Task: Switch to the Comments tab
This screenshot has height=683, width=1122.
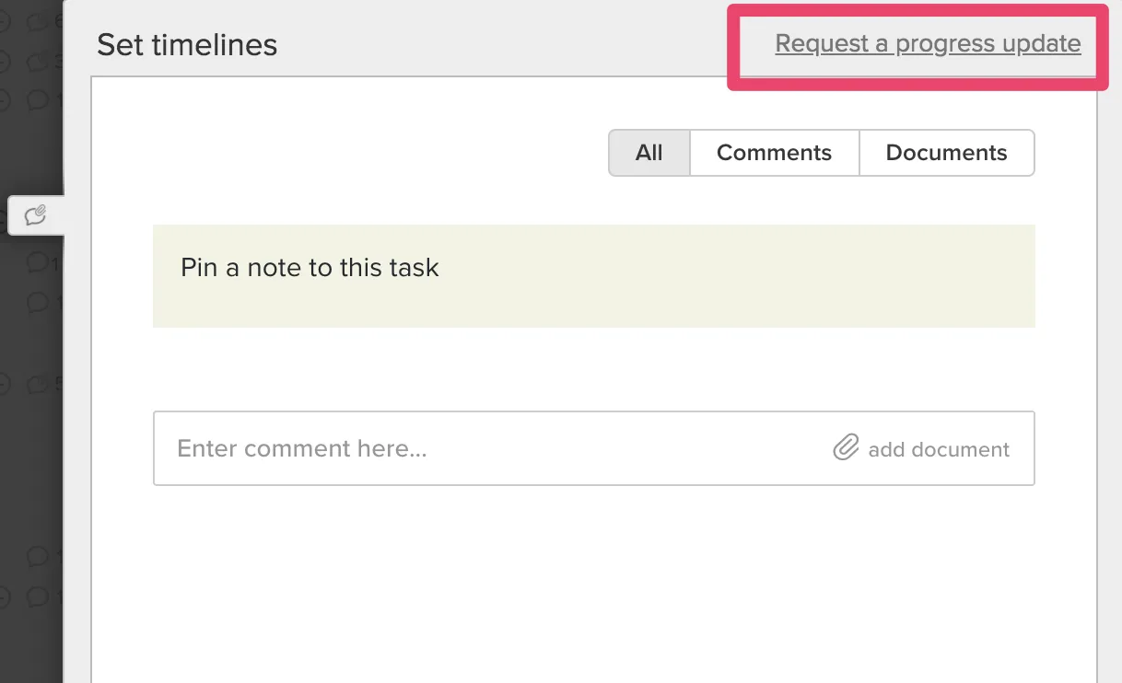Action: pos(773,152)
